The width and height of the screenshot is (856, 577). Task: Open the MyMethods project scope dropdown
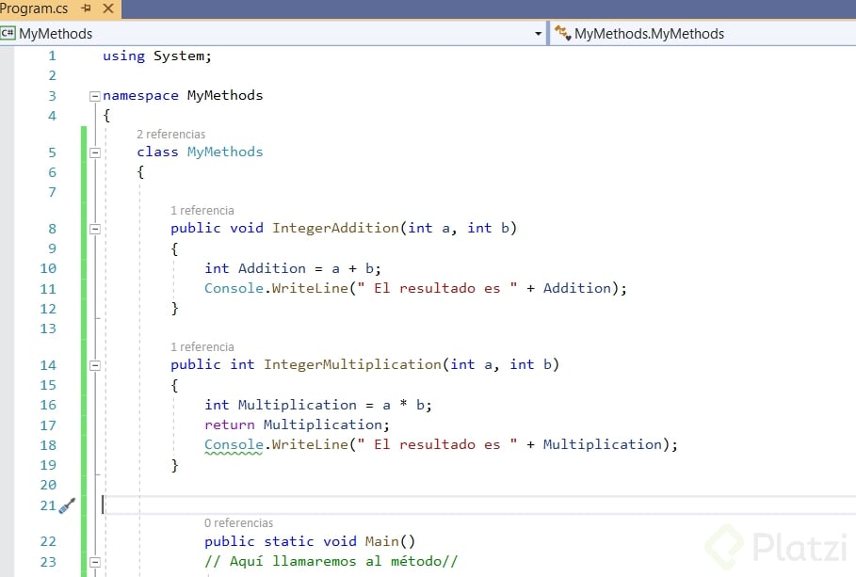[x=539, y=34]
